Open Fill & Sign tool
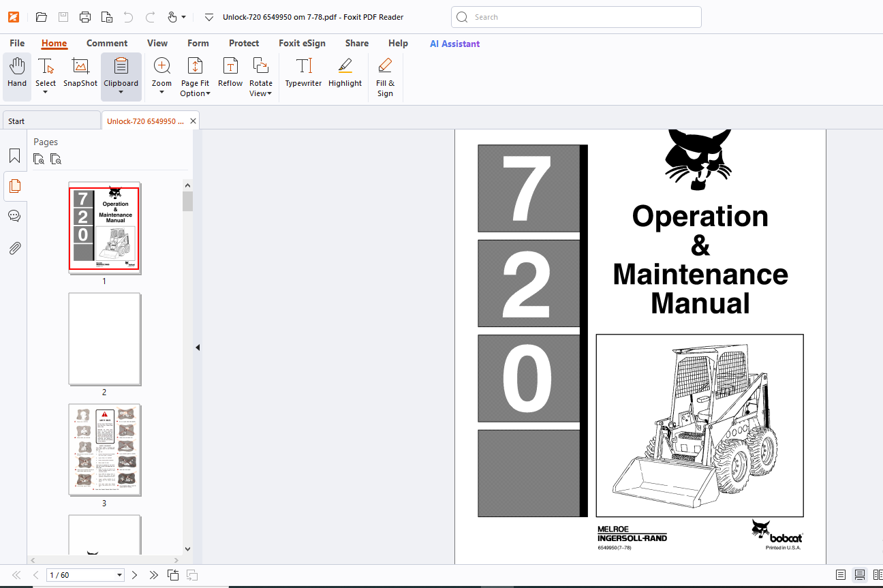 pyautogui.click(x=385, y=76)
